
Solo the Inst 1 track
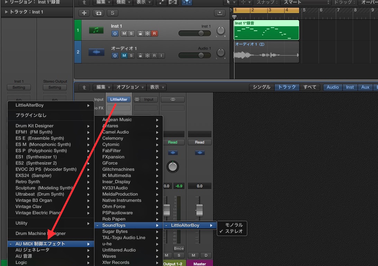click(131, 33)
